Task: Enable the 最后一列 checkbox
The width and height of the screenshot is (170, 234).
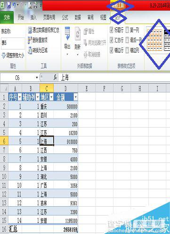Action: 127,40
